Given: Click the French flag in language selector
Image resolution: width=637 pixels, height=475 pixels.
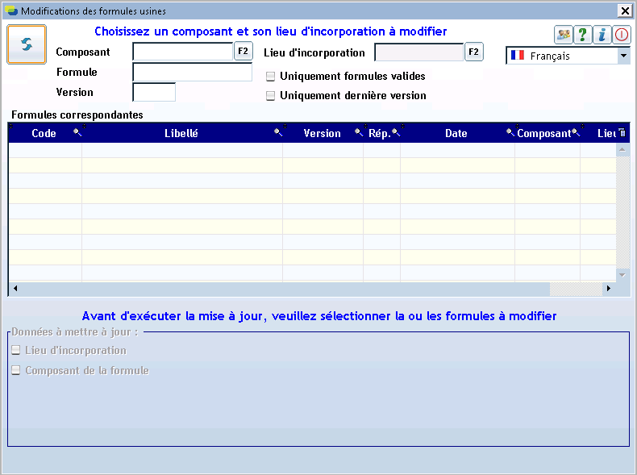Looking at the screenshot, I should [518, 56].
